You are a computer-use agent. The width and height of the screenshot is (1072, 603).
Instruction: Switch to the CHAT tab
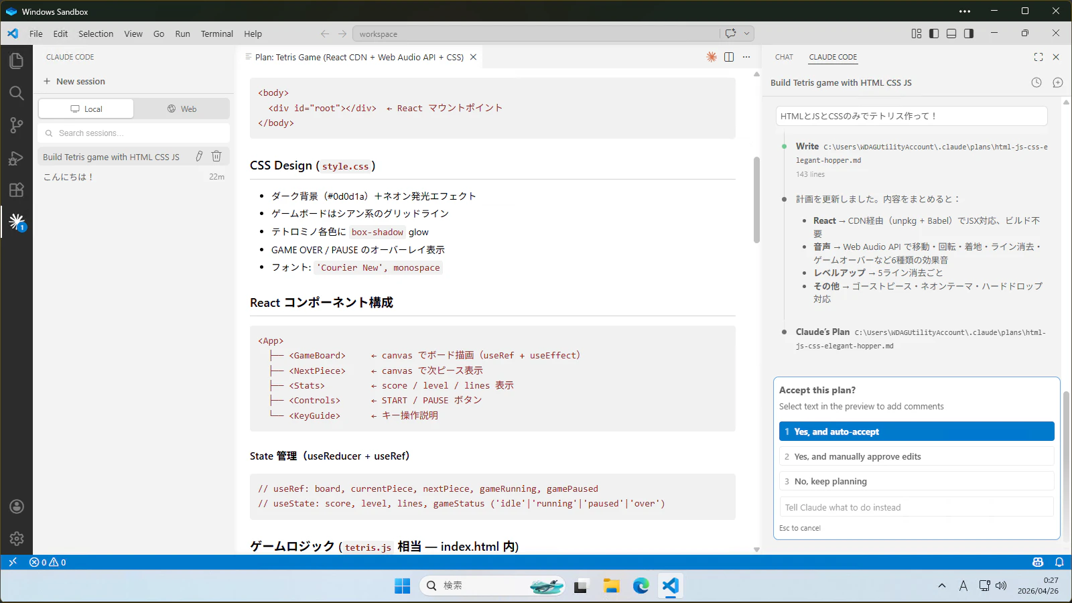click(x=784, y=57)
